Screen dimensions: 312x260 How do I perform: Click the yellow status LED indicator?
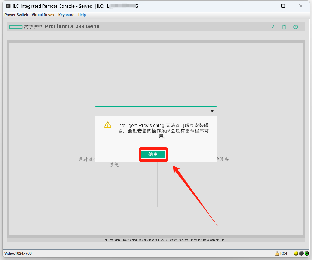click(x=296, y=253)
